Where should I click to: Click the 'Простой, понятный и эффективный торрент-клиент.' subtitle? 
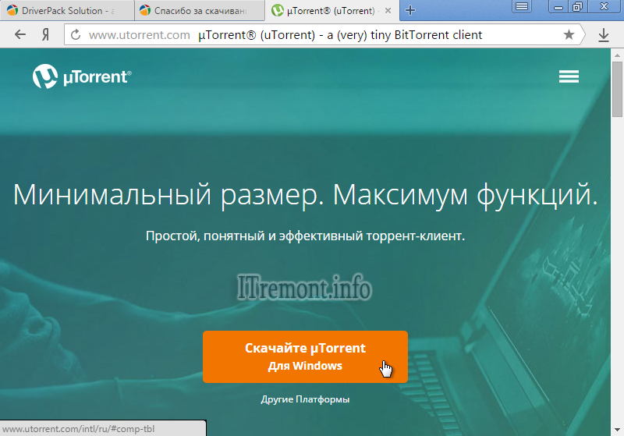[x=305, y=236]
